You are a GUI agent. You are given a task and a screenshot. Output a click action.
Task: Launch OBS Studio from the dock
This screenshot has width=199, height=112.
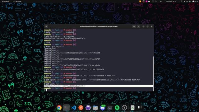124,108
